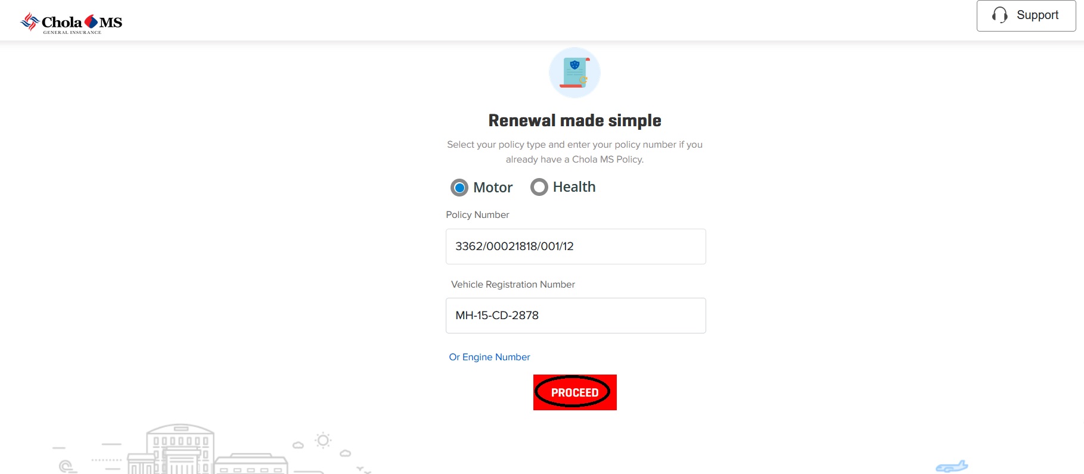Focus the Policy Number input field
This screenshot has width=1084, height=474.
coord(576,247)
